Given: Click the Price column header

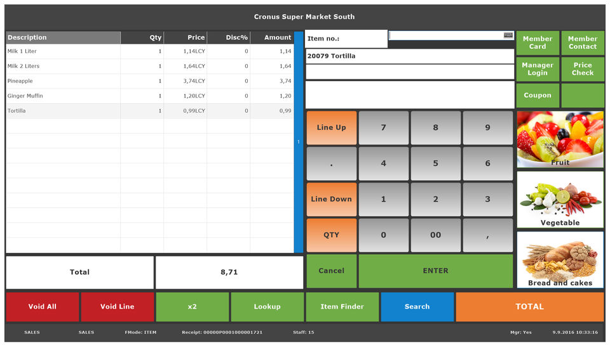Looking at the screenshot, I should click(x=186, y=37).
